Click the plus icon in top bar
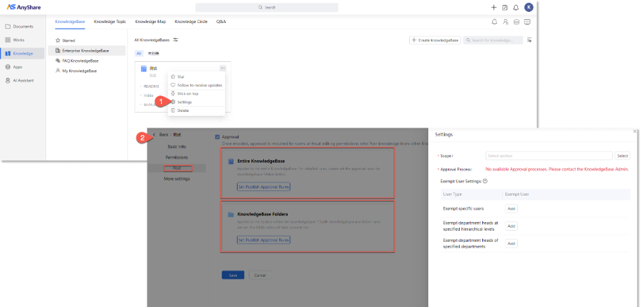Viewport: 644px width, 307px height. (x=494, y=7)
